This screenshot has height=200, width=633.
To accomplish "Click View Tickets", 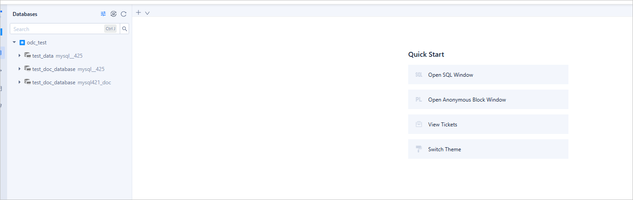I will tap(442, 125).
